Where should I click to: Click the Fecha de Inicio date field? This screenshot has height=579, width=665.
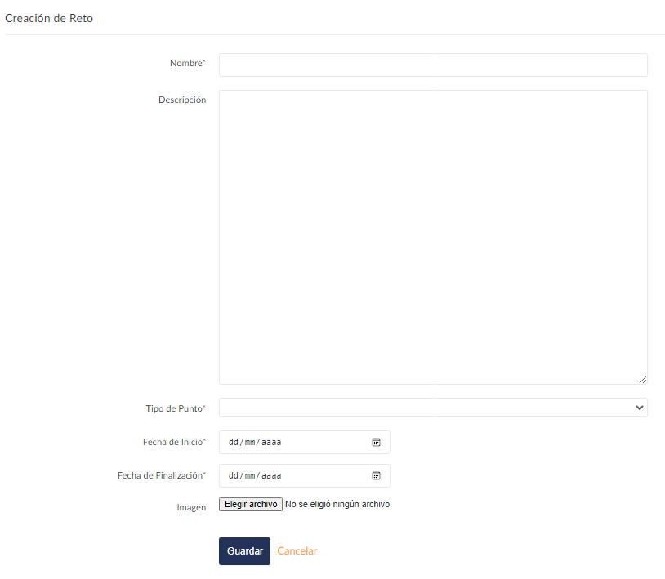(305, 442)
